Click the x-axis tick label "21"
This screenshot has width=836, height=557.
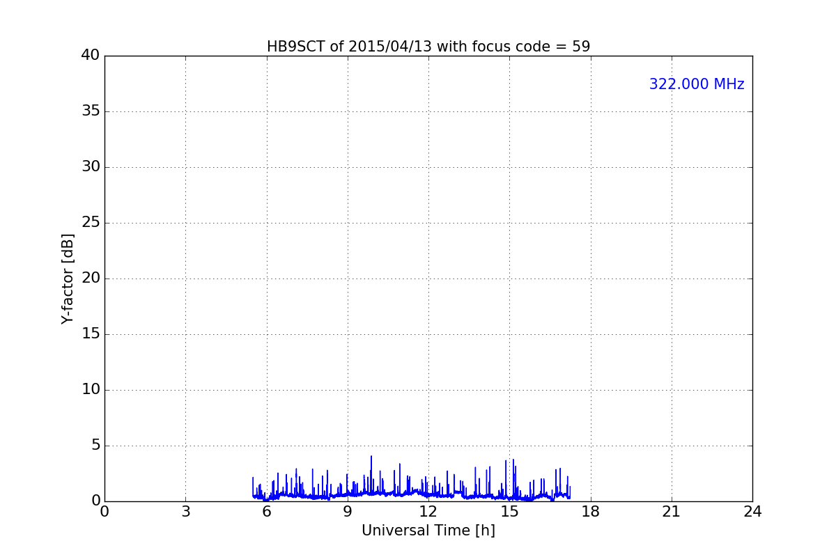[x=672, y=512]
